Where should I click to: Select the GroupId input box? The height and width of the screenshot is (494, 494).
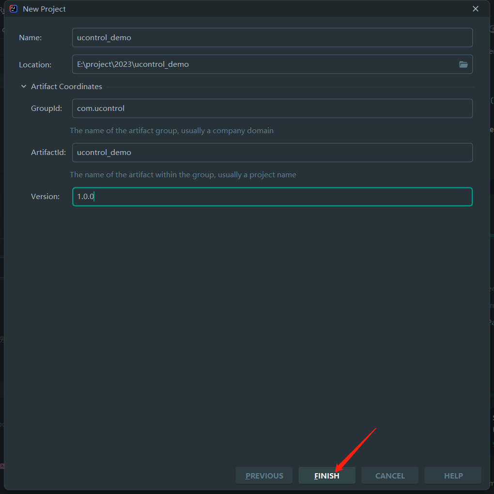pyautogui.click(x=272, y=108)
